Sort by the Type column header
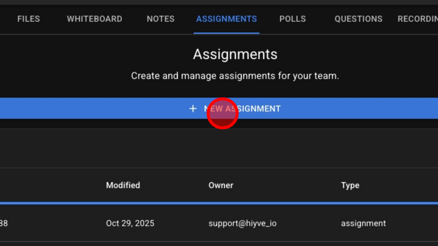The width and height of the screenshot is (438, 246). [x=350, y=185]
